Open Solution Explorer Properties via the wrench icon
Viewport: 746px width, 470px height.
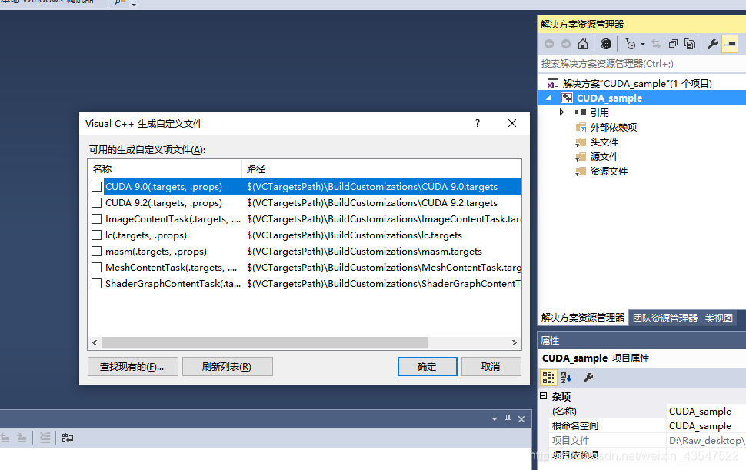click(x=713, y=44)
